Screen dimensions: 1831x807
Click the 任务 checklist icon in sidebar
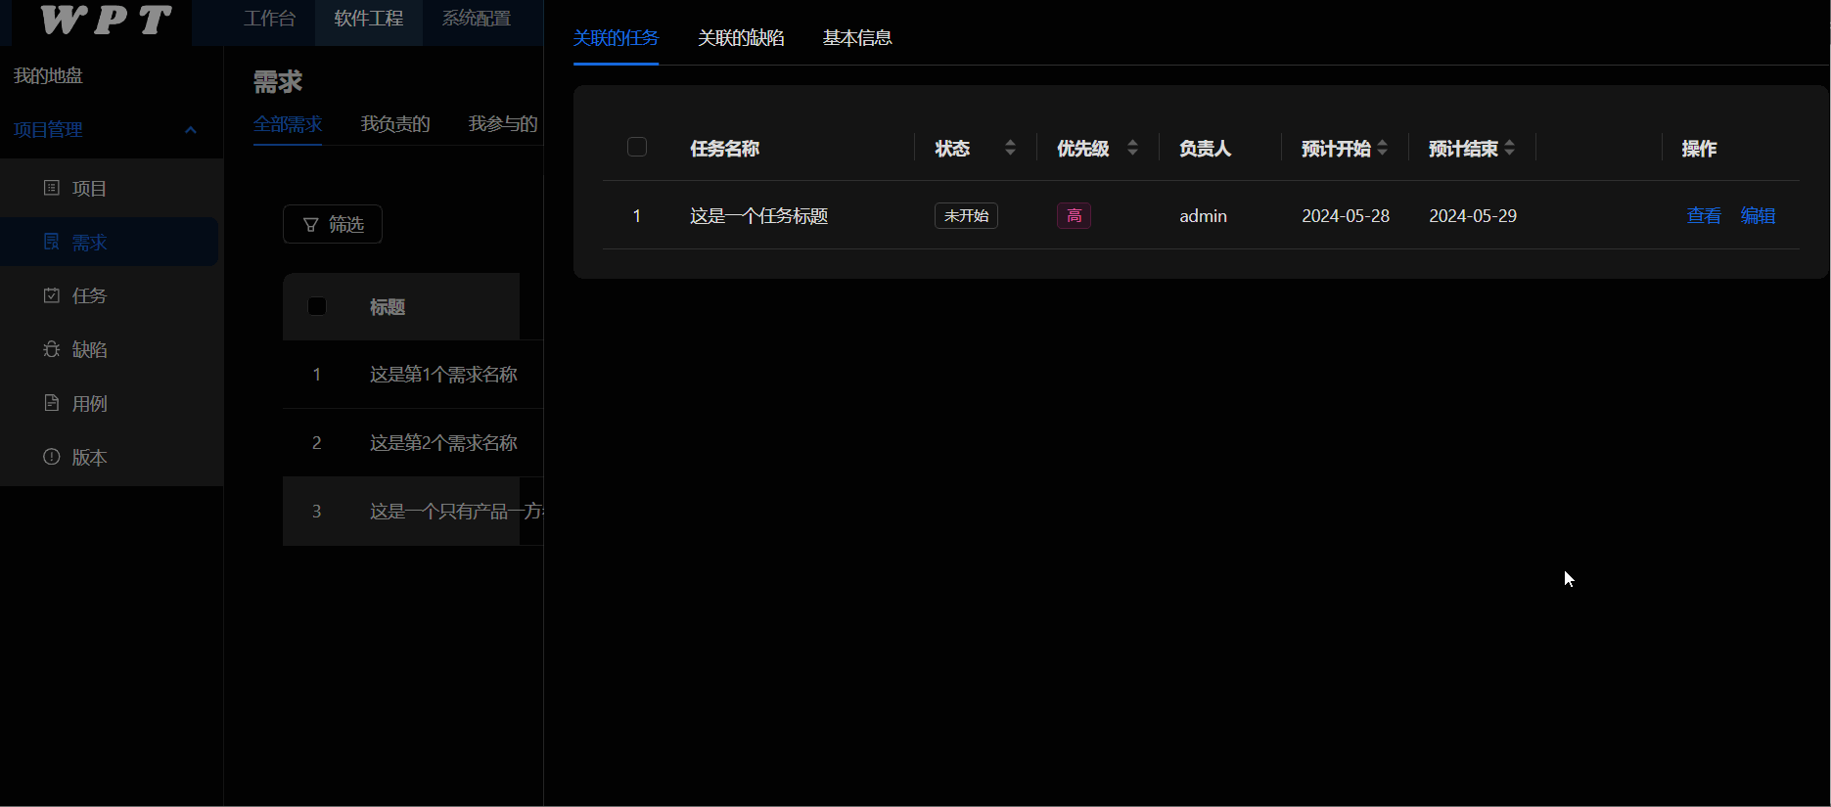[x=52, y=295]
